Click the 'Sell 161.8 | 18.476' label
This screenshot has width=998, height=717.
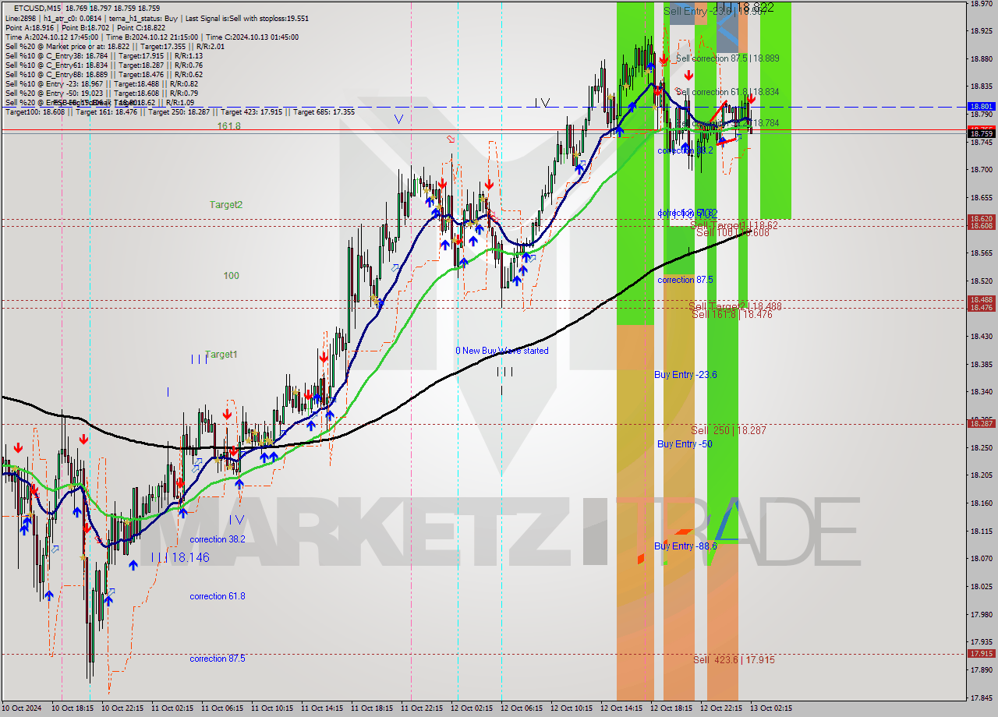732,314
